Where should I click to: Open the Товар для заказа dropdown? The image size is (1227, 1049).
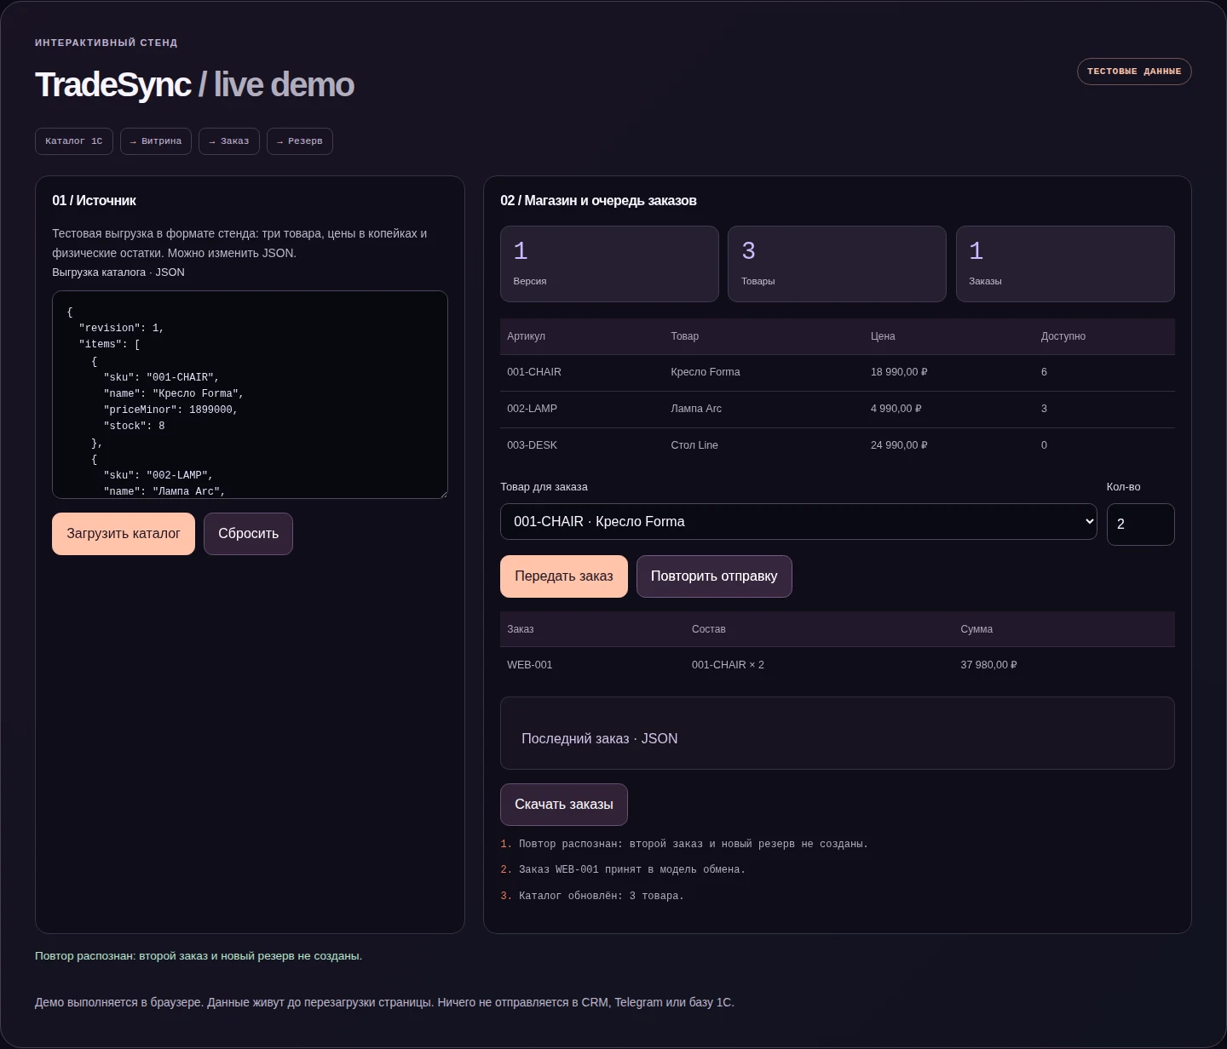tap(798, 521)
